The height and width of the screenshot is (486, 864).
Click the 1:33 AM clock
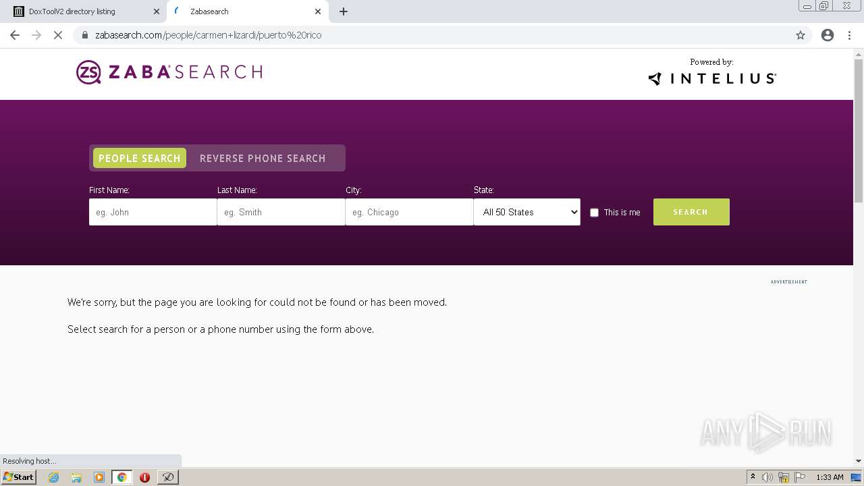pyautogui.click(x=830, y=477)
